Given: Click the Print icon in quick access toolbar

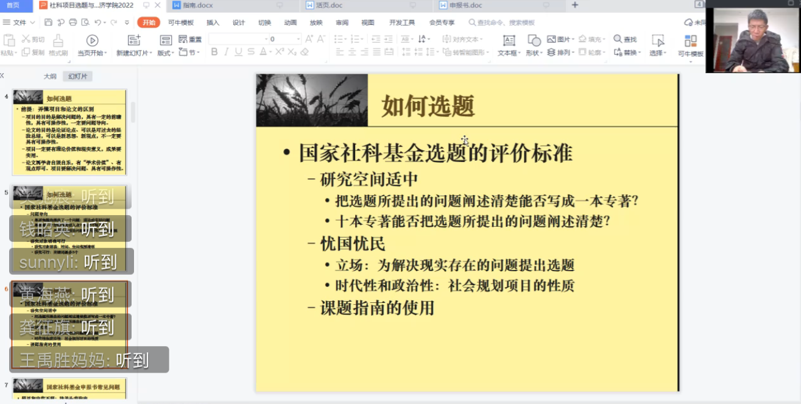Looking at the screenshot, I should pos(73,23).
